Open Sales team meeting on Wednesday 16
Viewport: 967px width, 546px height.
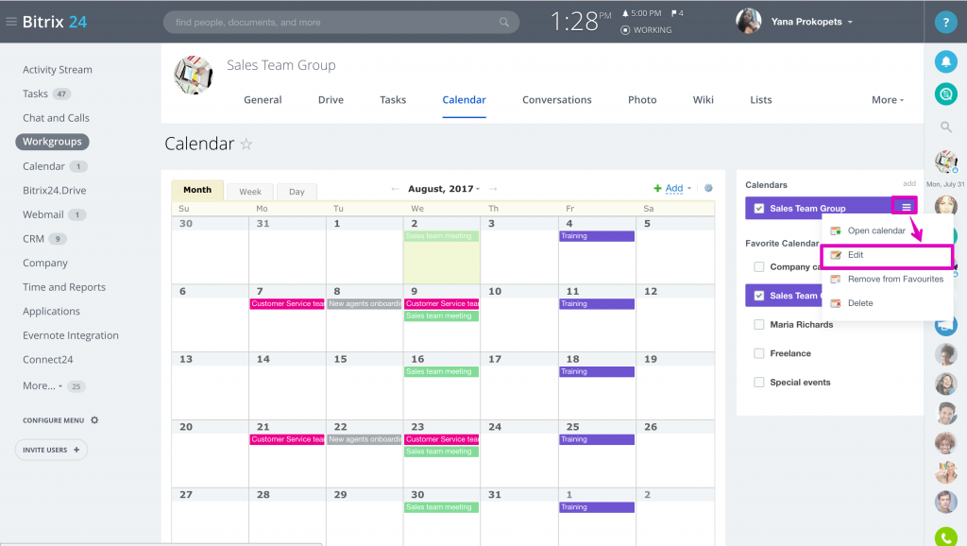(442, 372)
